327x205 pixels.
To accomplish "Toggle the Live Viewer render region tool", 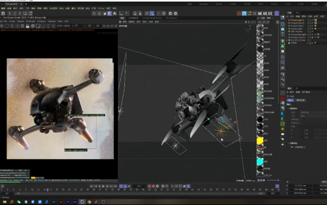I will 38,26.
